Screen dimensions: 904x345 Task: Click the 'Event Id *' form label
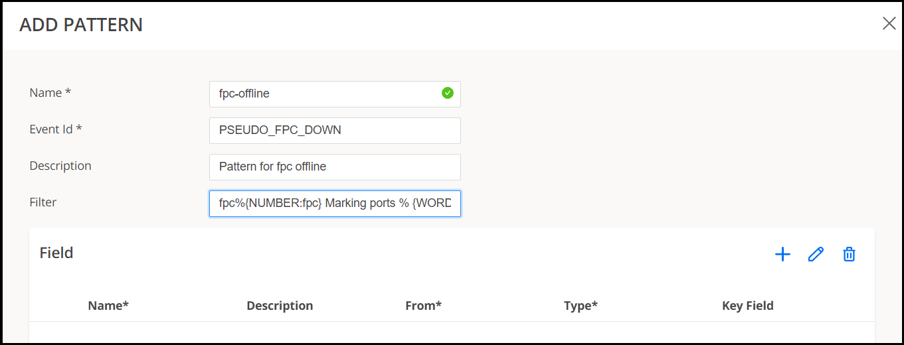coord(56,129)
